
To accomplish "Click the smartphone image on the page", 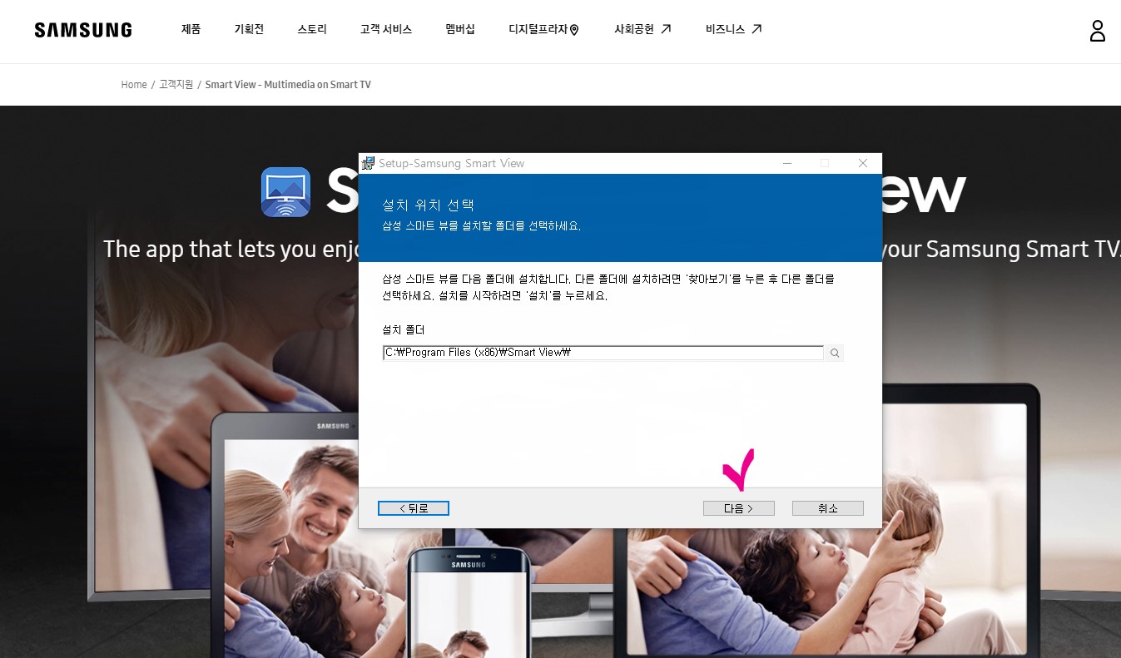I will 469,601.
